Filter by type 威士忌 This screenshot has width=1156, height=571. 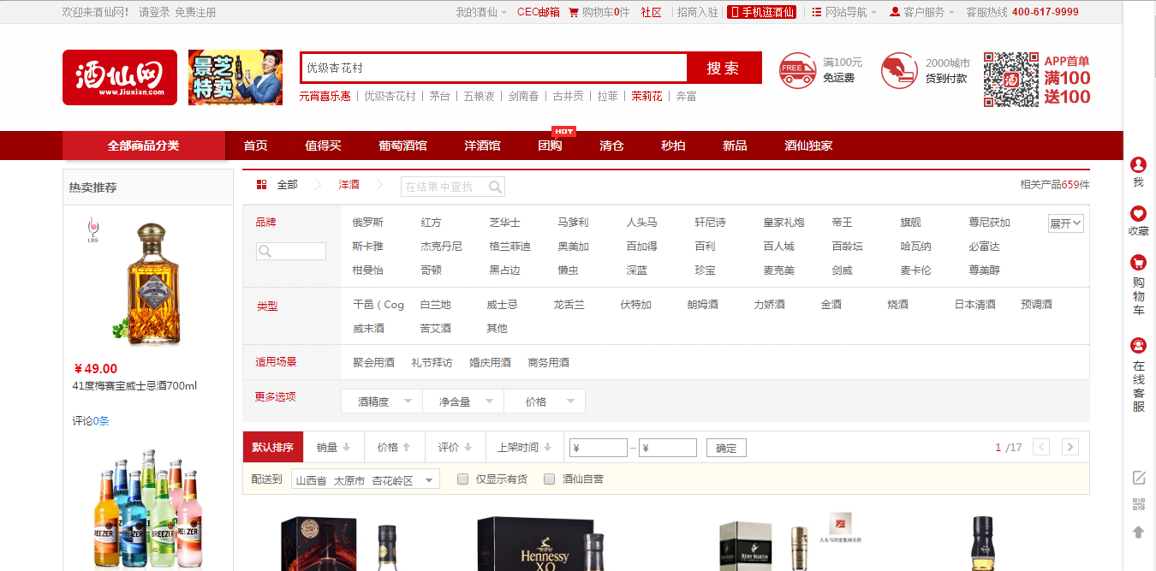[503, 305]
